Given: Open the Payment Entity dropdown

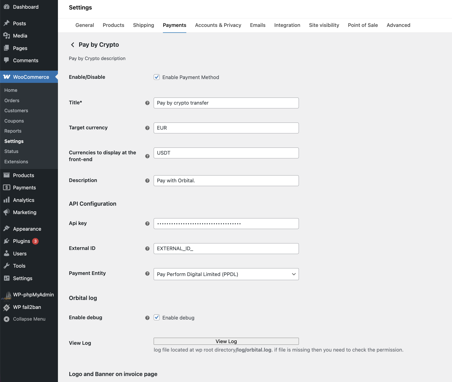Looking at the screenshot, I should tap(226, 274).
